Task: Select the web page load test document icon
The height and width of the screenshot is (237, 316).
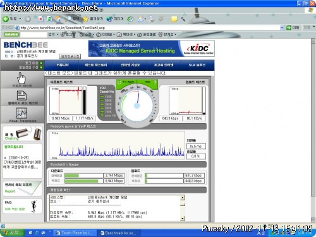Action: pyautogui.click(x=21, y=95)
